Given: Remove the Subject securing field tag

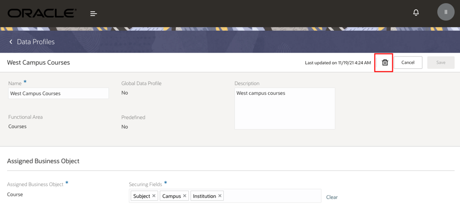Looking at the screenshot, I should [x=154, y=196].
